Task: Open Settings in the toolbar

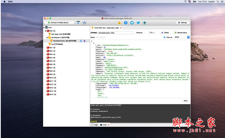Action: 182,22
